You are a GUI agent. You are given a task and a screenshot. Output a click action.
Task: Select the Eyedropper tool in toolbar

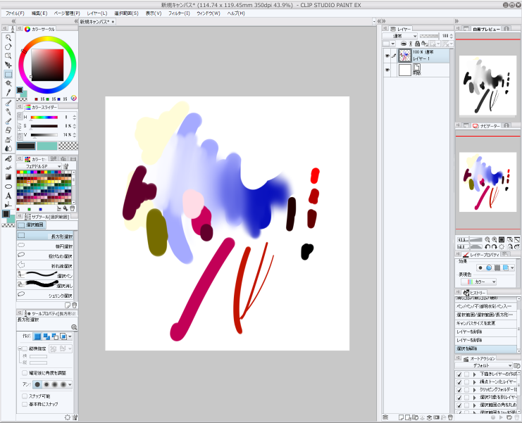pyautogui.click(x=8, y=92)
